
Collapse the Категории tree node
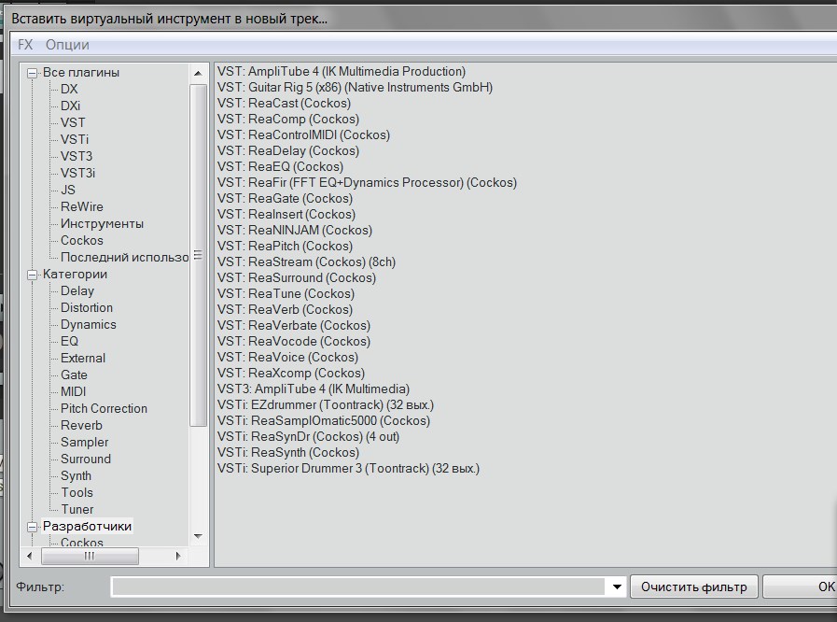[33, 275]
